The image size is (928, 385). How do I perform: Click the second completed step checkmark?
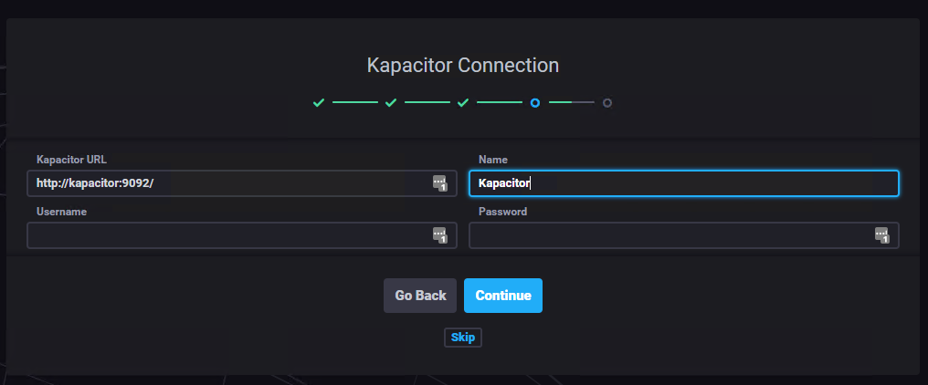pos(391,103)
